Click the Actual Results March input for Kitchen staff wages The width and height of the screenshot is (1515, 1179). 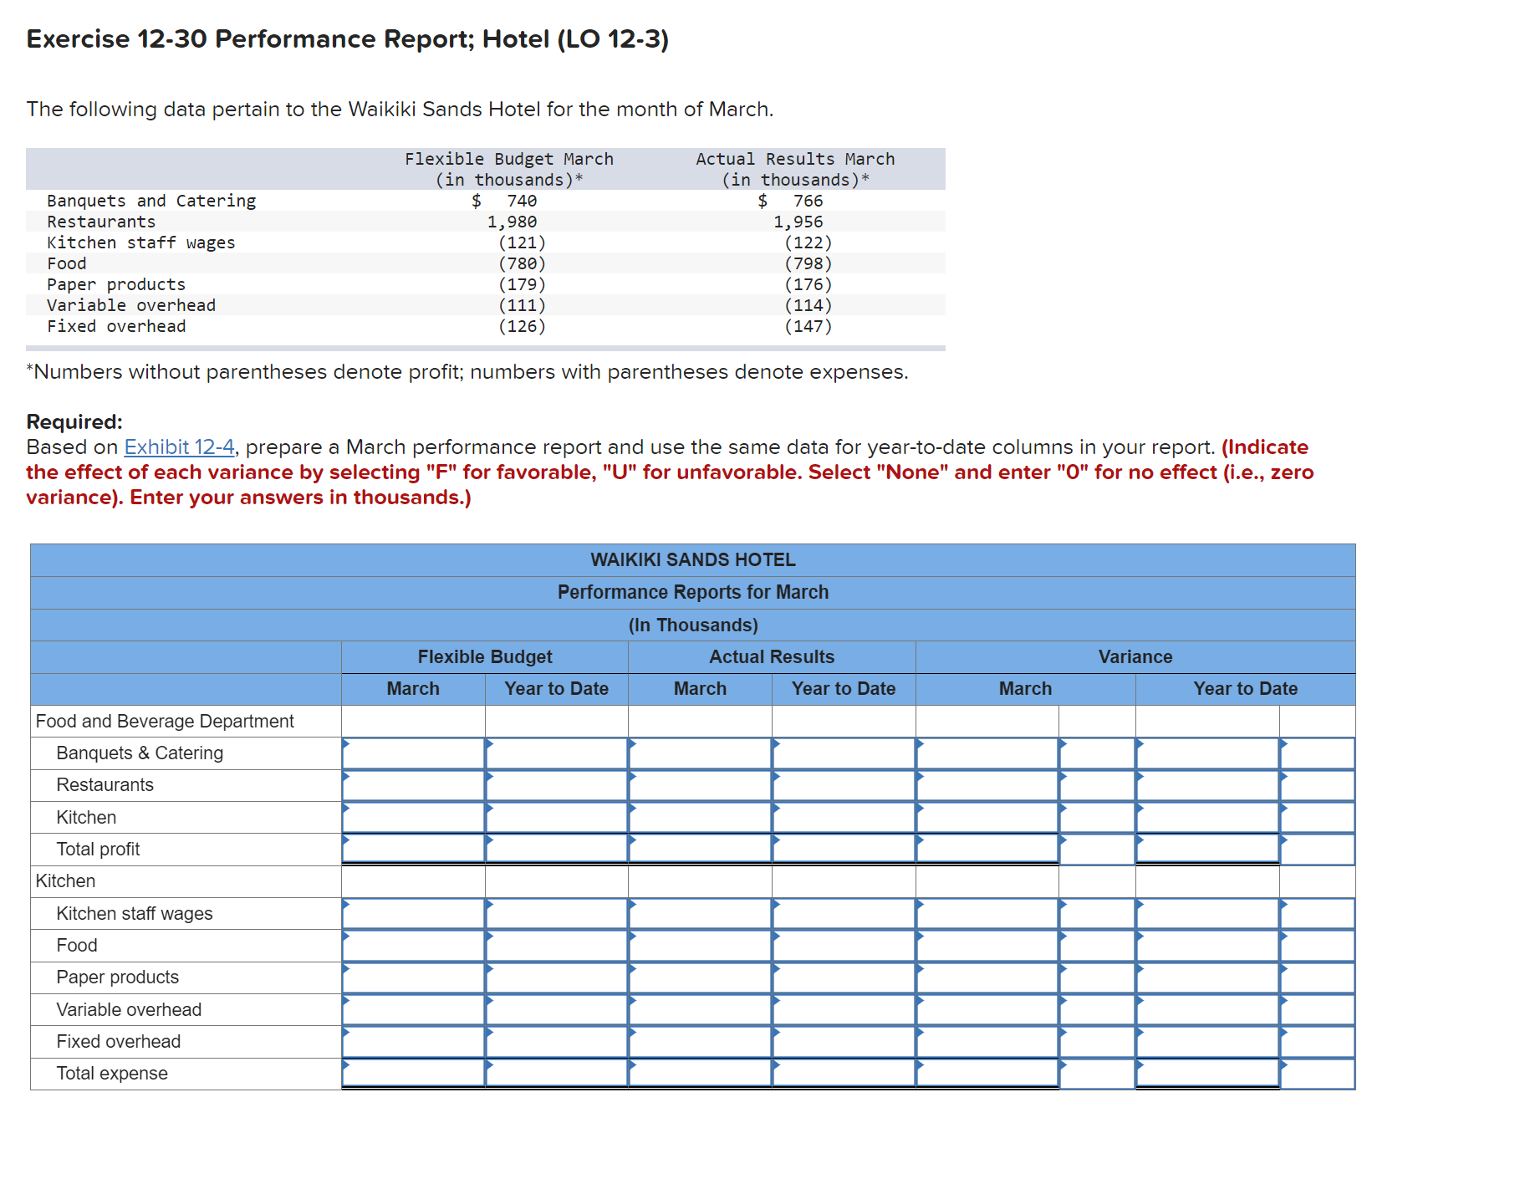(701, 913)
